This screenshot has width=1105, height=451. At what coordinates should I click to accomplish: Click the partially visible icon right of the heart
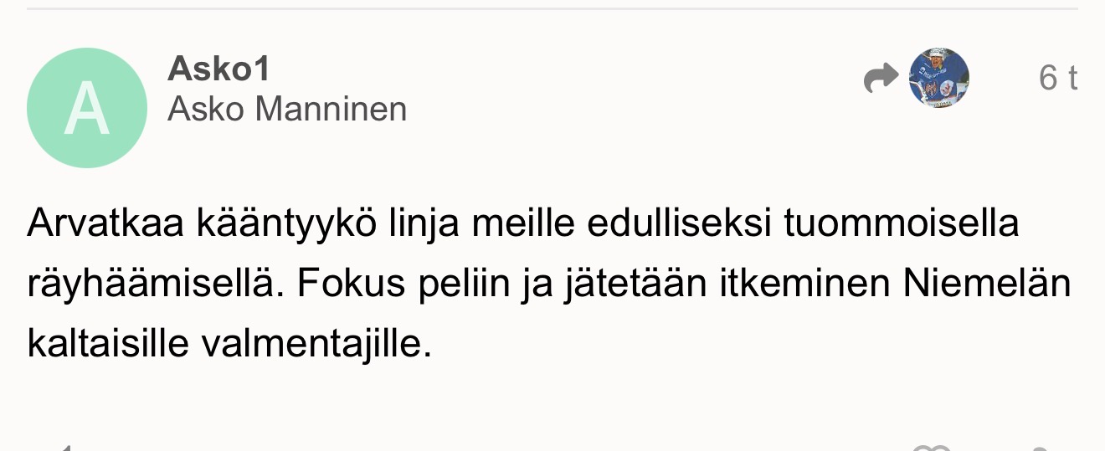tap(1041, 448)
